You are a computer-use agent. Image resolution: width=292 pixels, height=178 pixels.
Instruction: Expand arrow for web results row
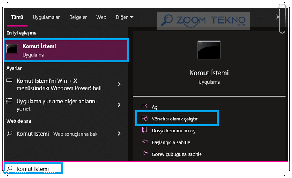click(x=119, y=134)
